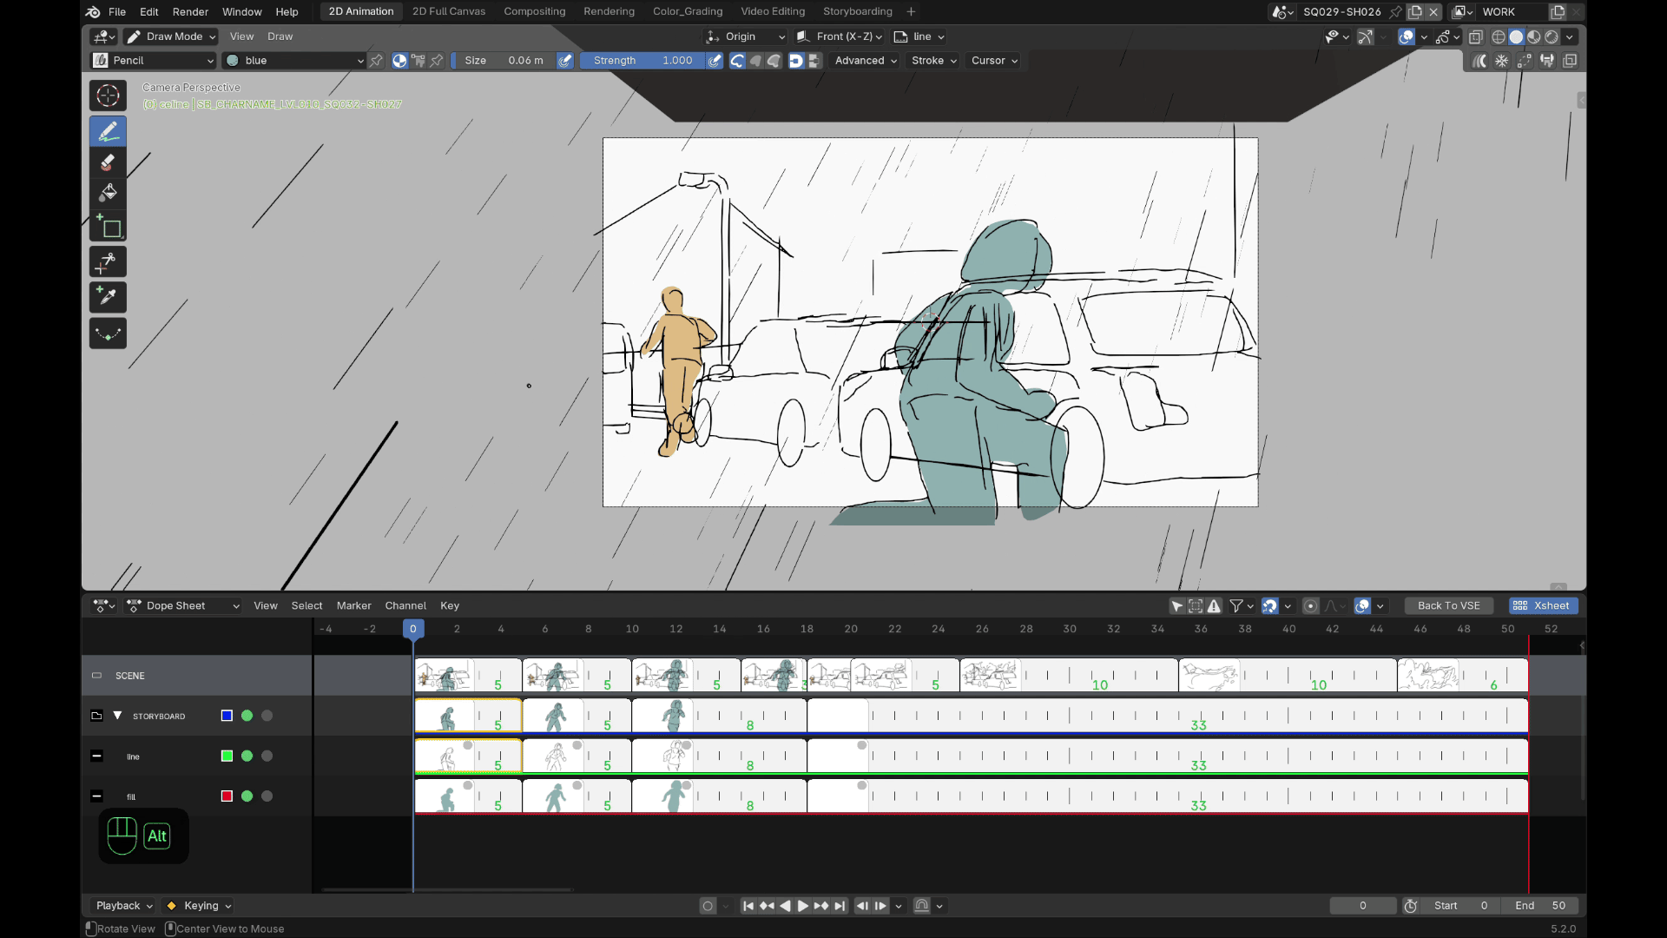Toggle size pen pressure button
The image size is (1667, 938).
tap(565, 61)
